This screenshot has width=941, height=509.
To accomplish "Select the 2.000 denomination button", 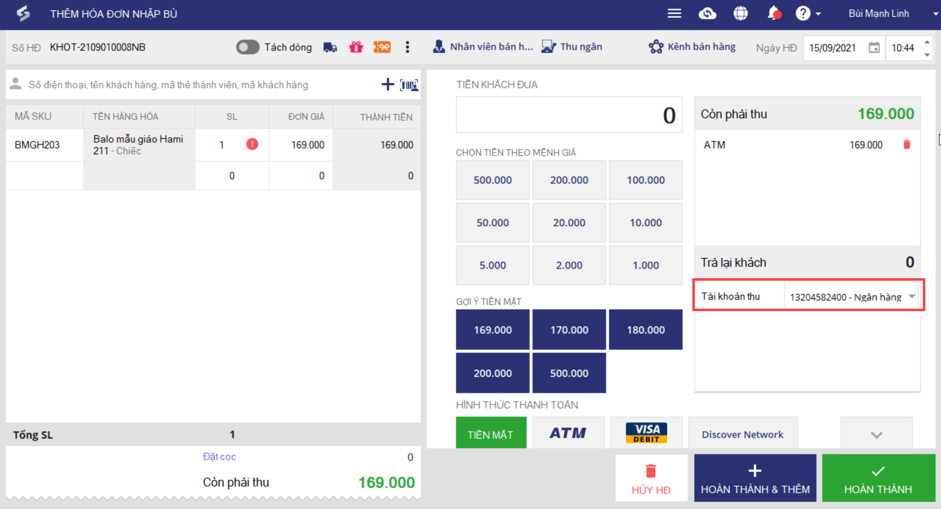I will 569,265.
